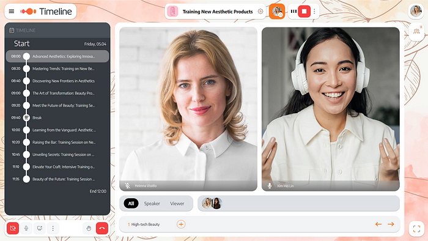Select the Speaker filter tab

coord(152,204)
